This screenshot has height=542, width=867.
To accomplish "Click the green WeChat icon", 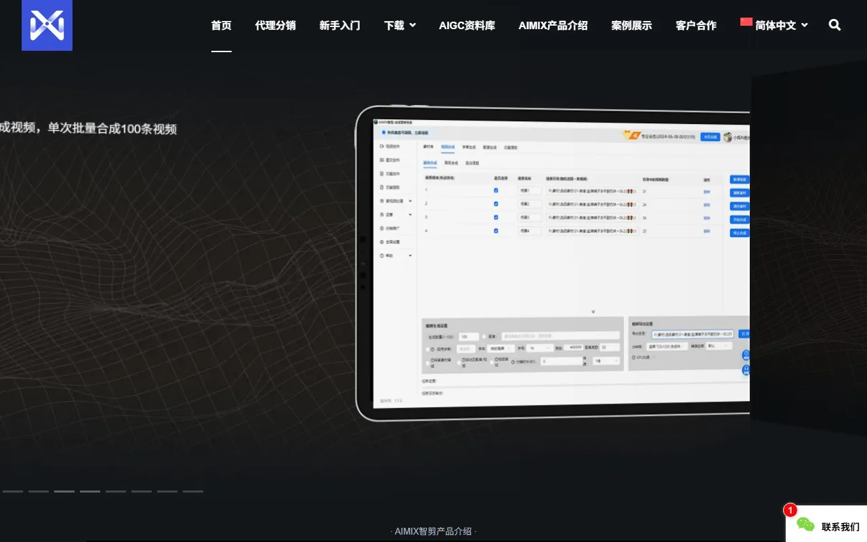I will point(805,524).
